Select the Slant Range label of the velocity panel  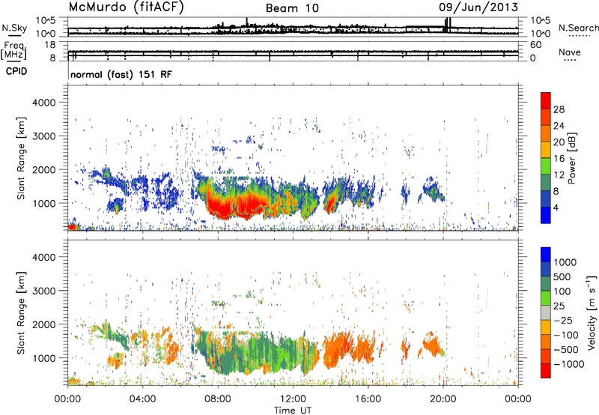pos(21,312)
